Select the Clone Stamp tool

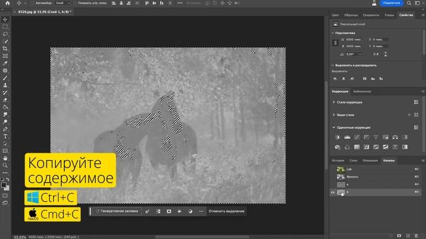tap(5, 85)
